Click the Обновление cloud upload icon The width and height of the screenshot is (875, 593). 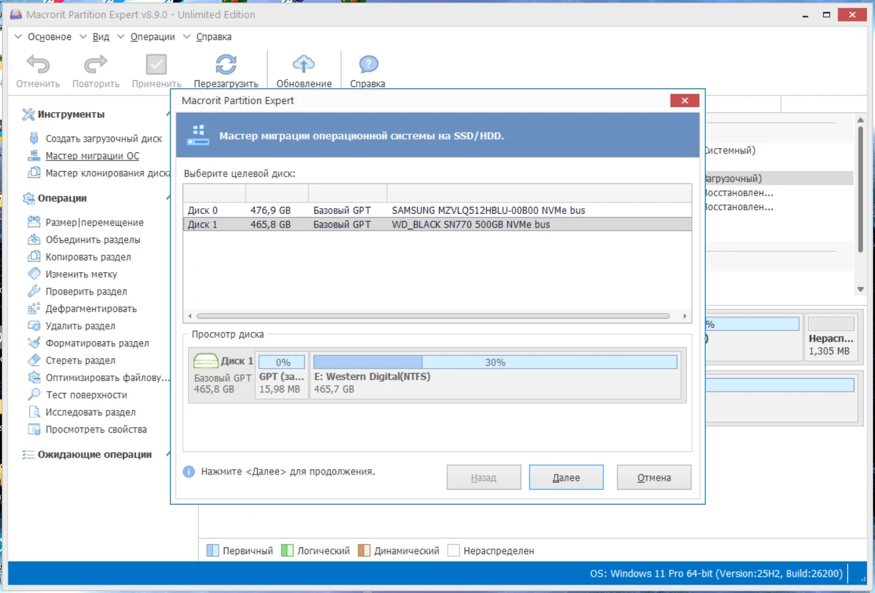pyautogui.click(x=304, y=65)
